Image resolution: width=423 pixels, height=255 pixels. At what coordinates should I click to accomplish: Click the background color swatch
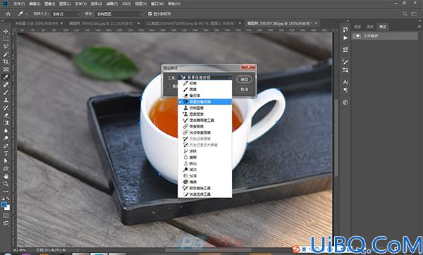pyautogui.click(x=8, y=208)
